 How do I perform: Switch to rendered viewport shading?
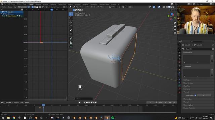pos(173,7)
